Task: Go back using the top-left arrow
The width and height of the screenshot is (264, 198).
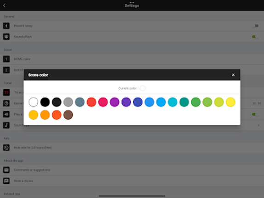Action: pyautogui.click(x=5, y=6)
